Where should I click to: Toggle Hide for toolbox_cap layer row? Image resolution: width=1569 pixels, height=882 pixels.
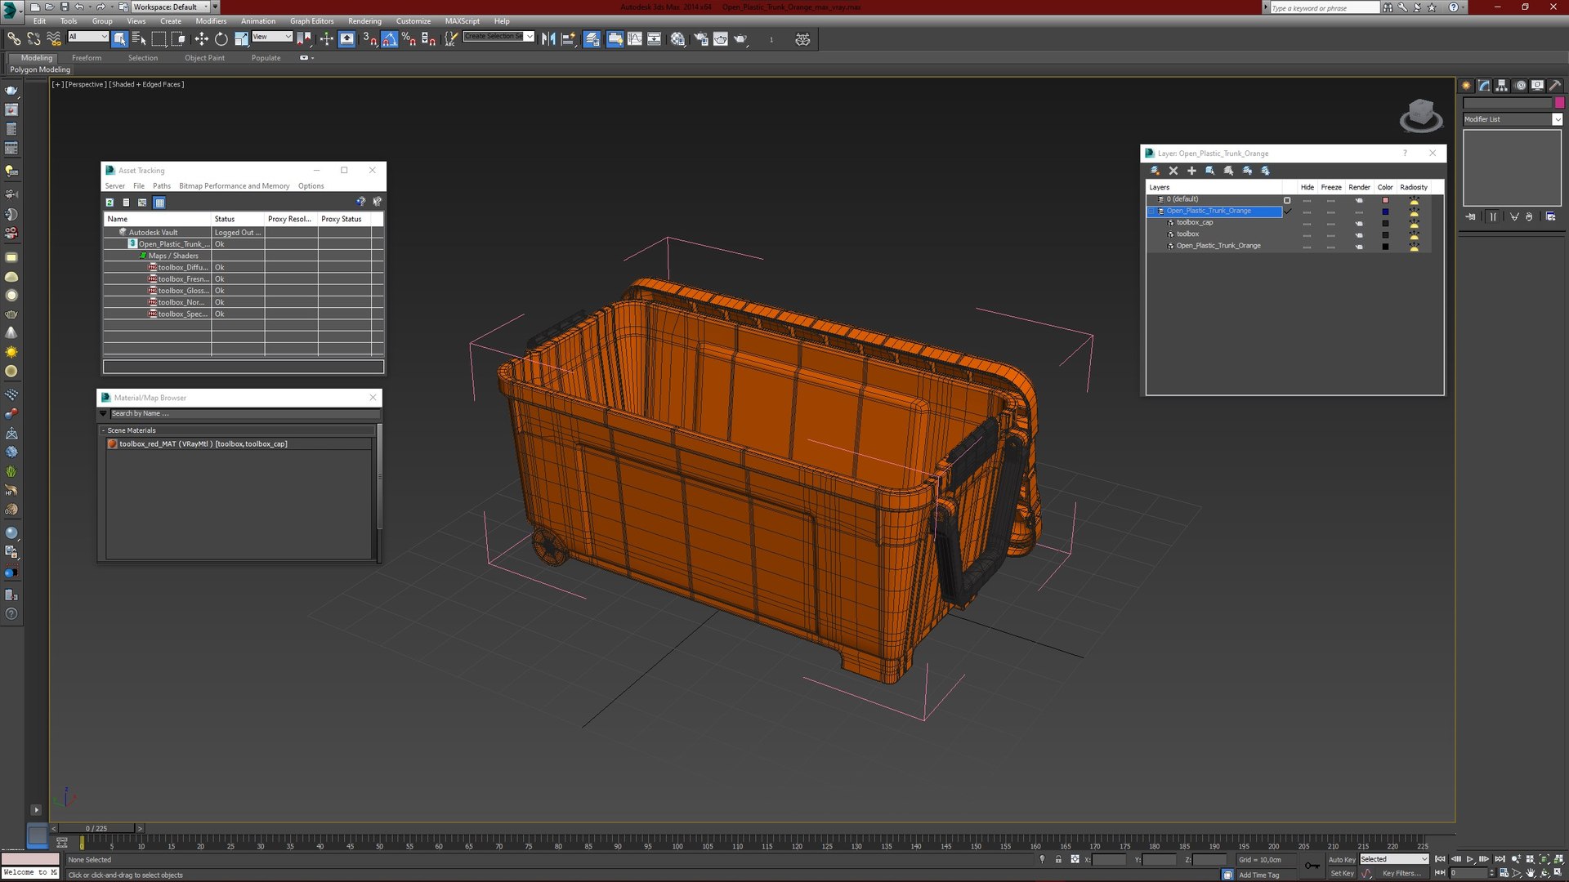1307,222
